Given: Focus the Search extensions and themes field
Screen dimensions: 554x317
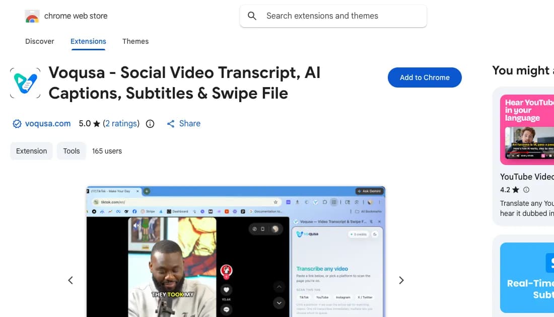Looking at the screenshot, I should (x=333, y=16).
